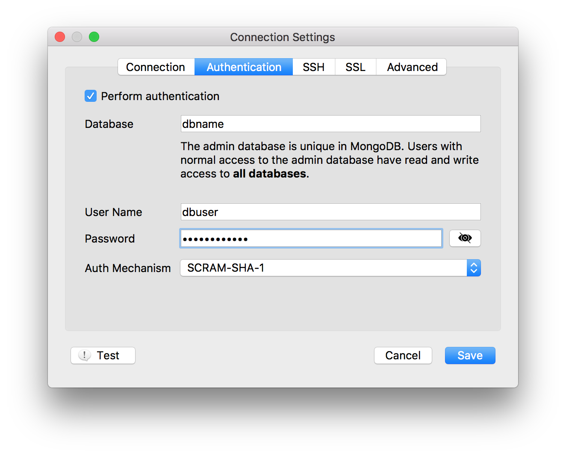This screenshot has height=456, width=566.
Task: Toggle password visibility with the eye icon
Action: [465, 238]
